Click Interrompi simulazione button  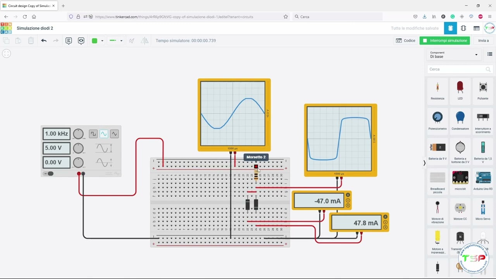(444, 41)
